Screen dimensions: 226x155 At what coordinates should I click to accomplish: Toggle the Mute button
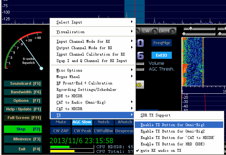pyautogui.click(x=61, y=122)
